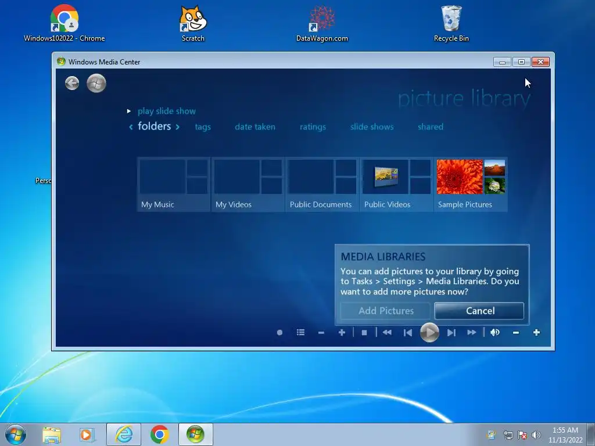Click channel up plus button
This screenshot has height=446, width=595.
click(342, 333)
